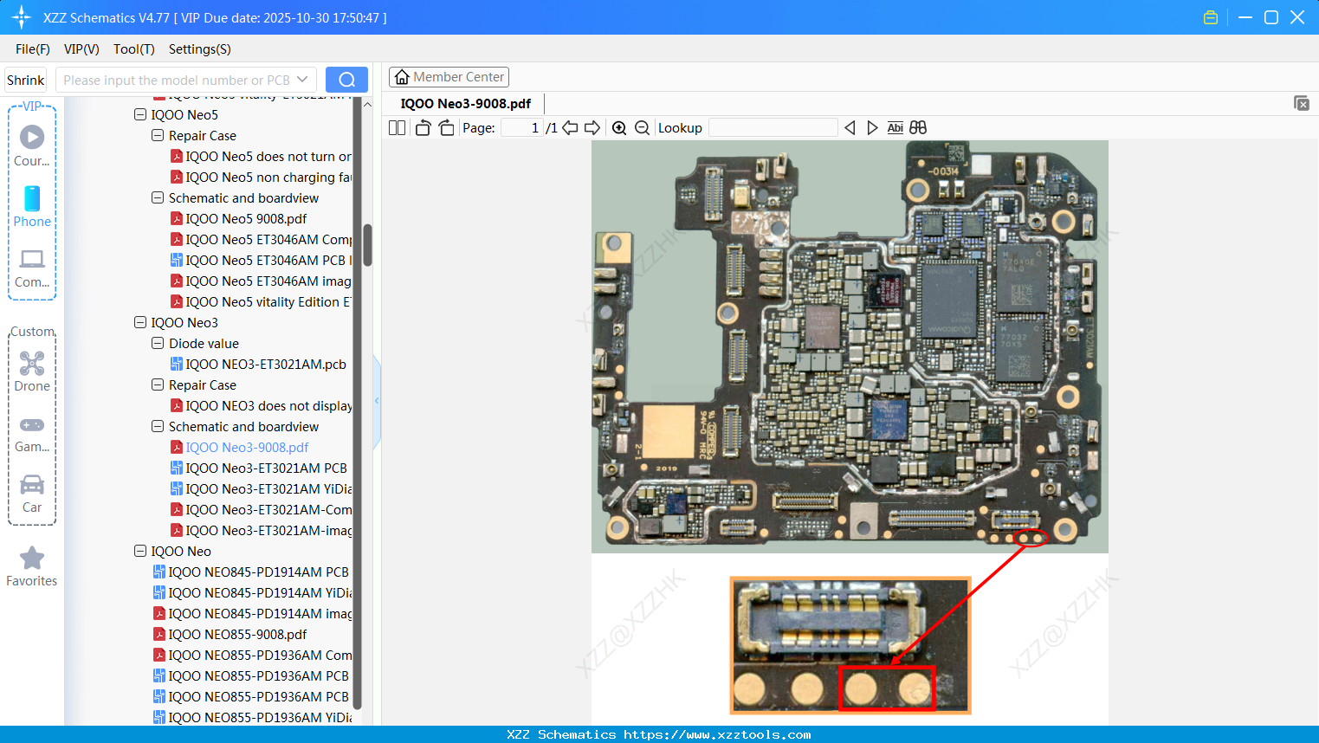Open the model number dropdown arrow
Image resolution: width=1319 pixels, height=743 pixels.
pyautogui.click(x=302, y=80)
